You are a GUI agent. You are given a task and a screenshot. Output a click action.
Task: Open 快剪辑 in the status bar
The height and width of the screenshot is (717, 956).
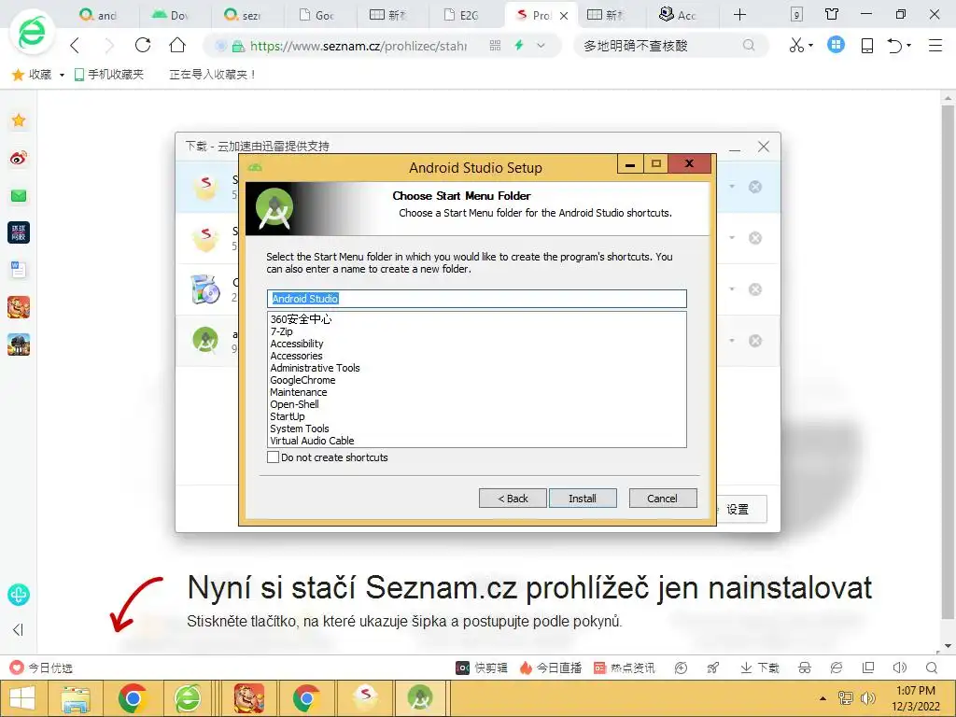click(482, 668)
